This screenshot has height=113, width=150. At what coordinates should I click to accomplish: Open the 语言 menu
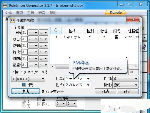tap(42, 13)
